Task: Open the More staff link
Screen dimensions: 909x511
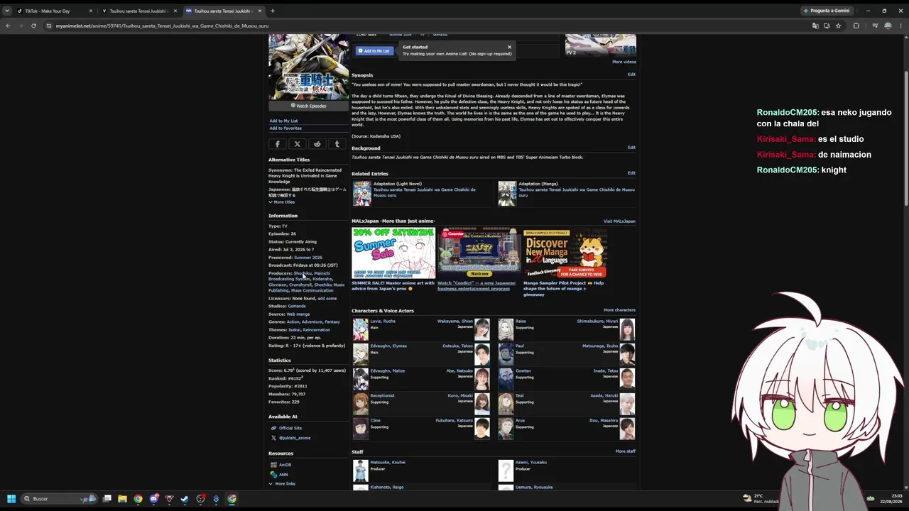Action: coord(626,451)
